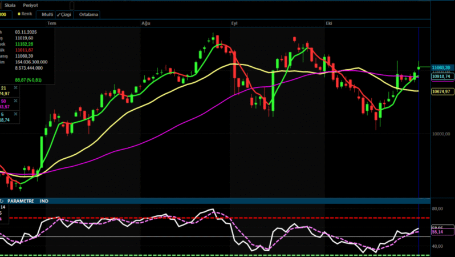Viewport: 455px width, 257px height.
Task: Click the 10674,97 yellow average price tag
Action: (x=441, y=91)
